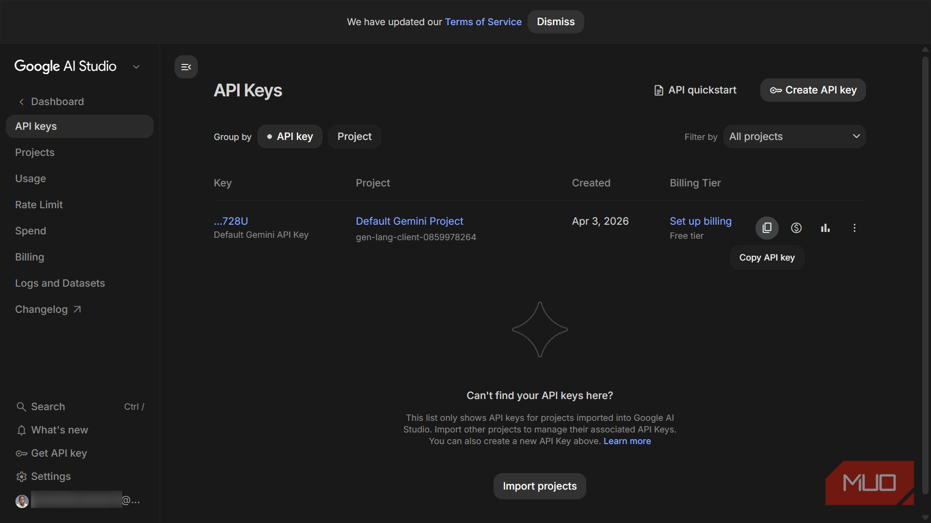
Task: Open Rate Limit page
Action: [39, 205]
